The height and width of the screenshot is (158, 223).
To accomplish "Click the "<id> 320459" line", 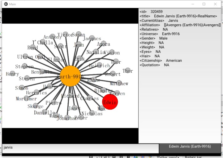I will click(151, 12).
